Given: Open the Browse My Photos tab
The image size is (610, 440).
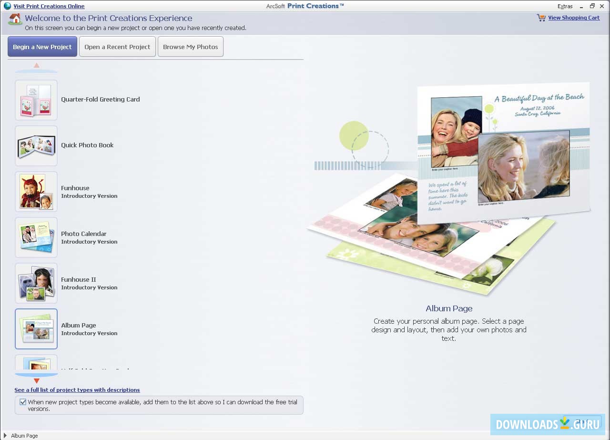Looking at the screenshot, I should coord(191,47).
